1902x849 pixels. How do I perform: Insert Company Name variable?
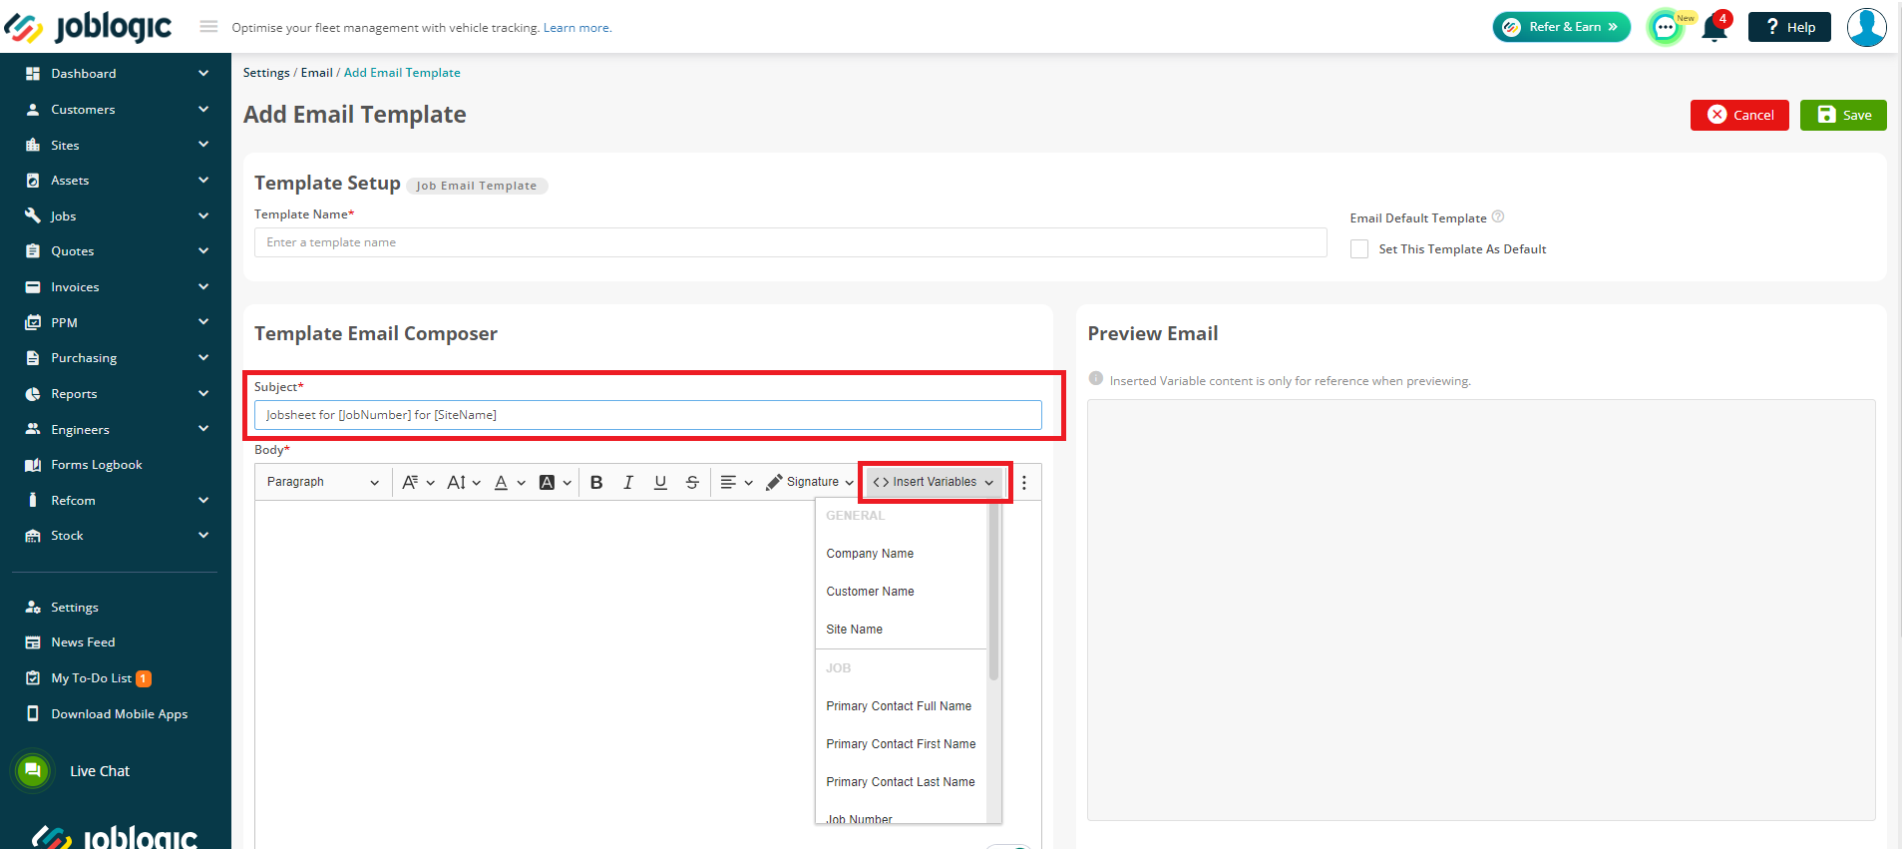(870, 554)
